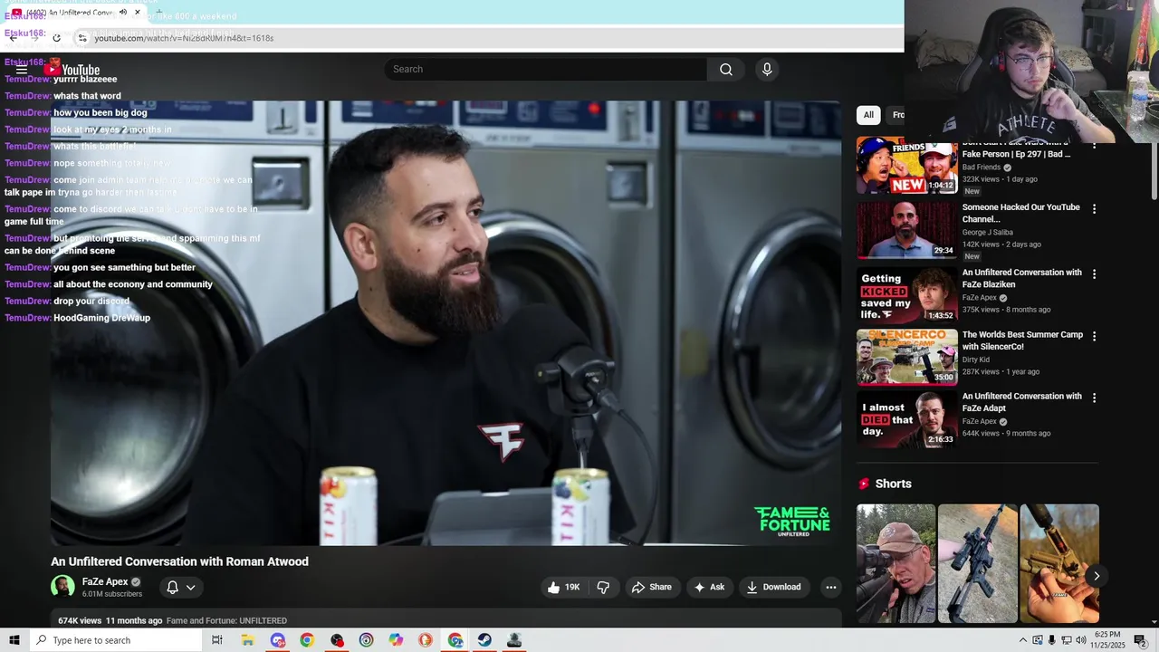Show hidden system tray icons
Viewport: 1159px width, 652px height.
1023,640
